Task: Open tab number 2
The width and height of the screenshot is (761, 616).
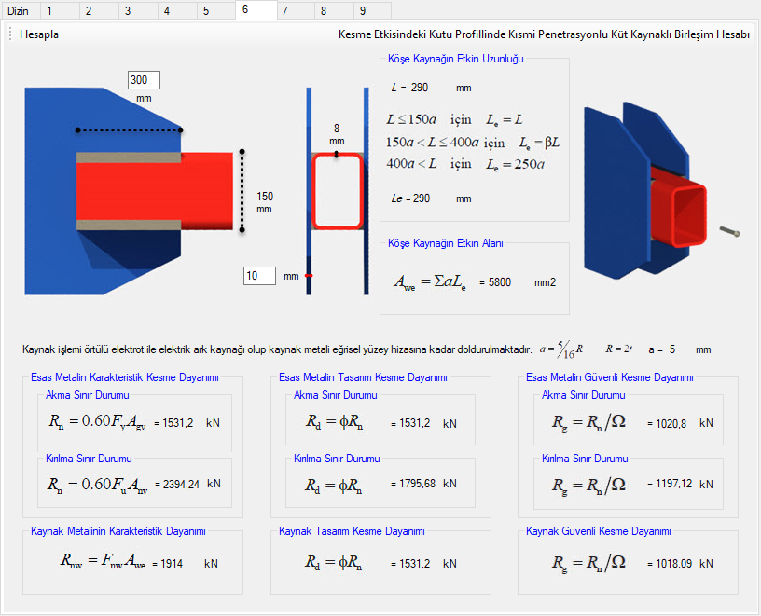Action: (99, 10)
